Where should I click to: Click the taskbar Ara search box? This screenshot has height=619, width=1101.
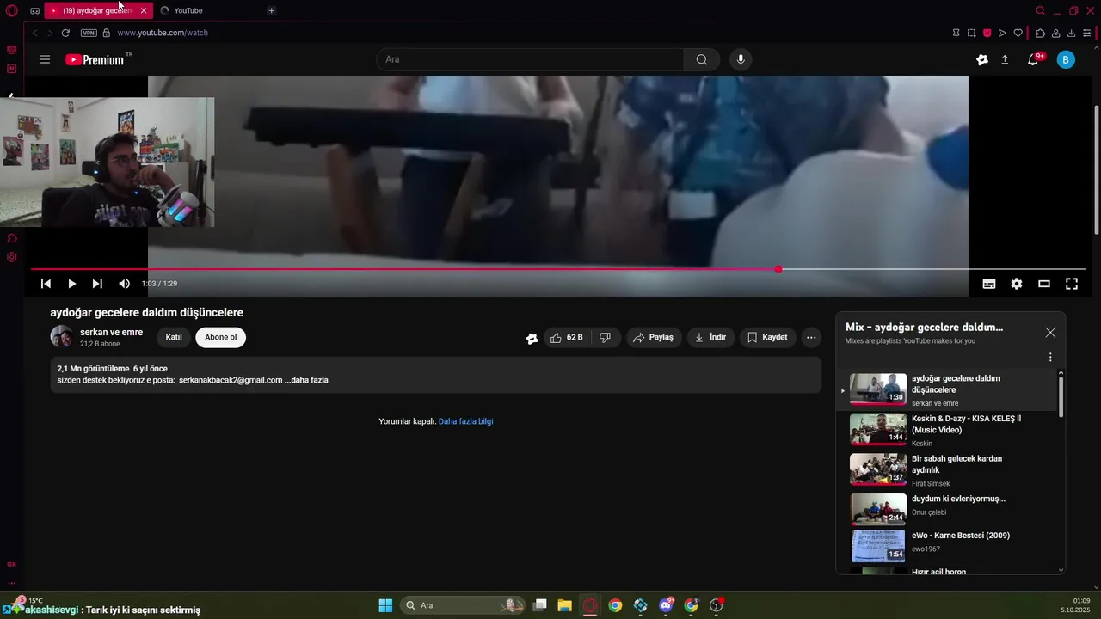click(464, 605)
